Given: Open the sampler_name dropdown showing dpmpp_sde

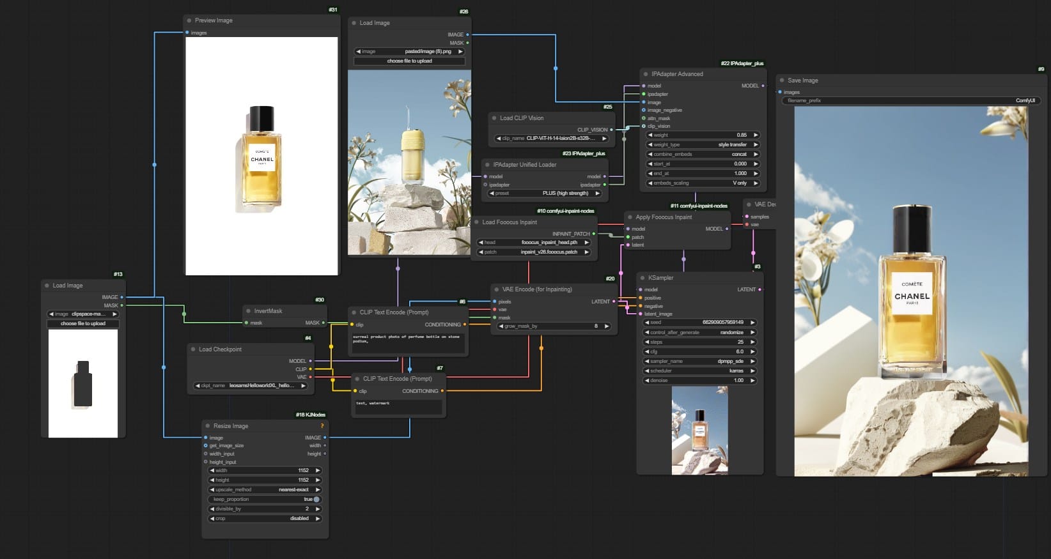Looking at the screenshot, I should click(700, 361).
